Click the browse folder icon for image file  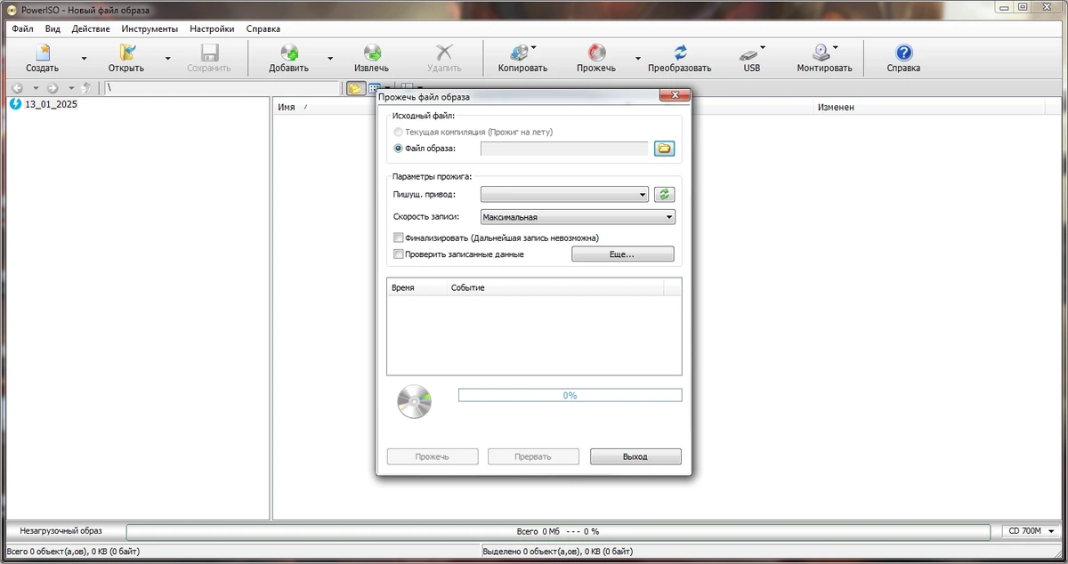[664, 149]
